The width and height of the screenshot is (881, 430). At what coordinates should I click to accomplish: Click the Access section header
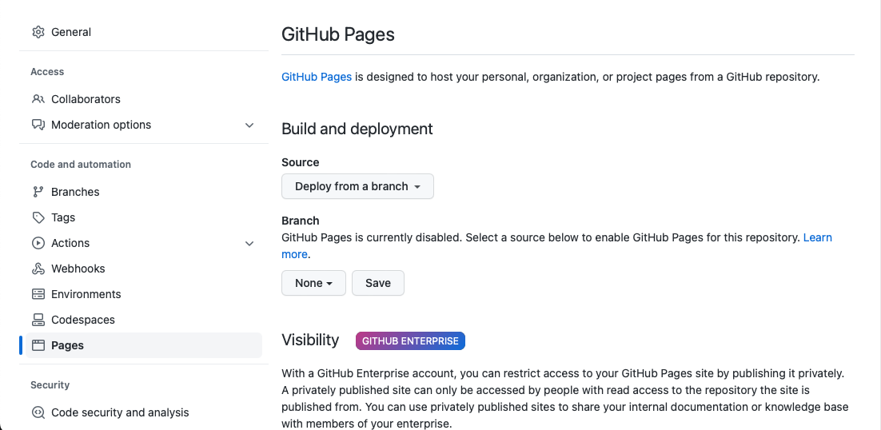point(47,72)
